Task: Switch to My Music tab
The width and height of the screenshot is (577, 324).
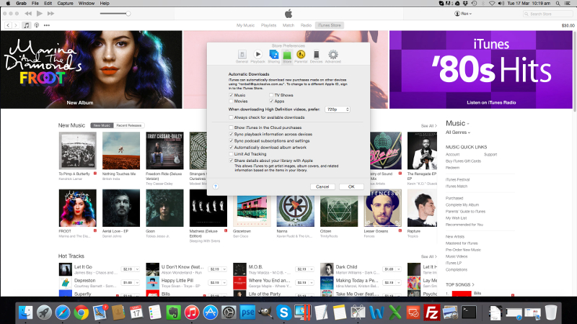Action: 245,25
